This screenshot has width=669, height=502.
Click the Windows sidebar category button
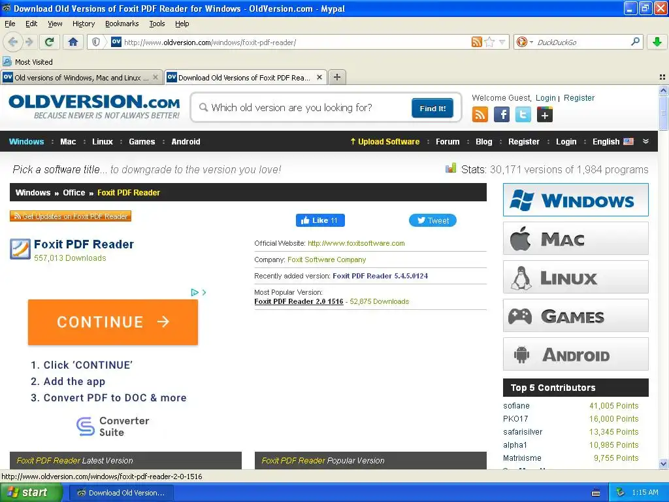(x=576, y=200)
